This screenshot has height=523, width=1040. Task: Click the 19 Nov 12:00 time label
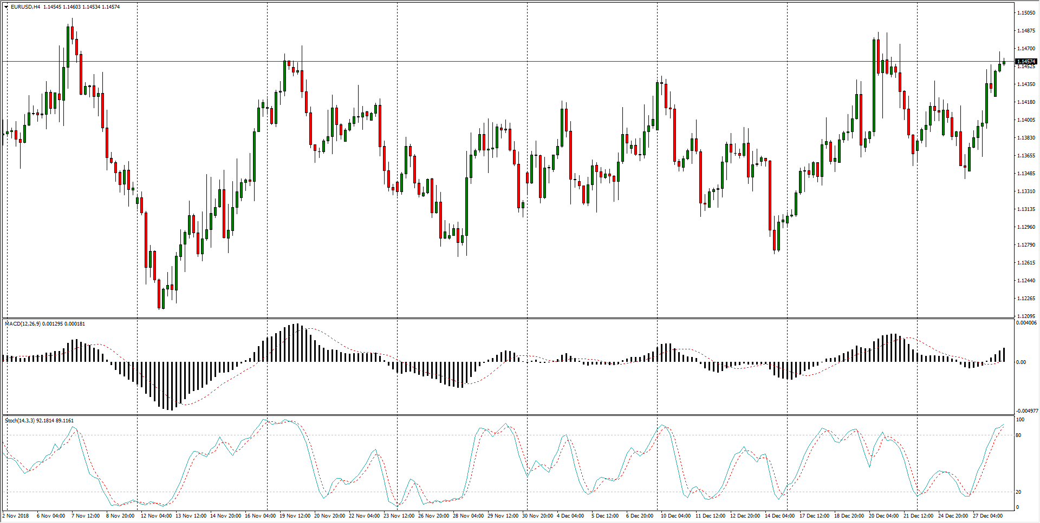[295, 516]
